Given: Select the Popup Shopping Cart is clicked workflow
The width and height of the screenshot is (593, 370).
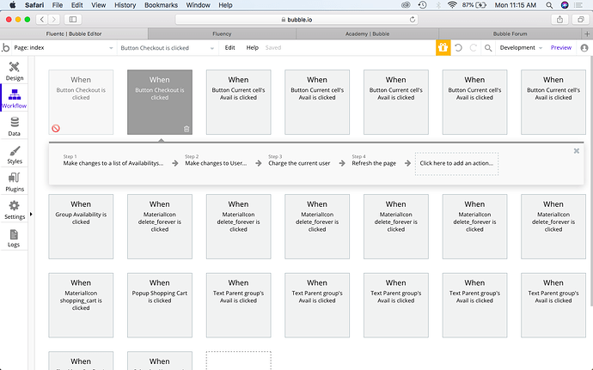Looking at the screenshot, I should [160, 306].
